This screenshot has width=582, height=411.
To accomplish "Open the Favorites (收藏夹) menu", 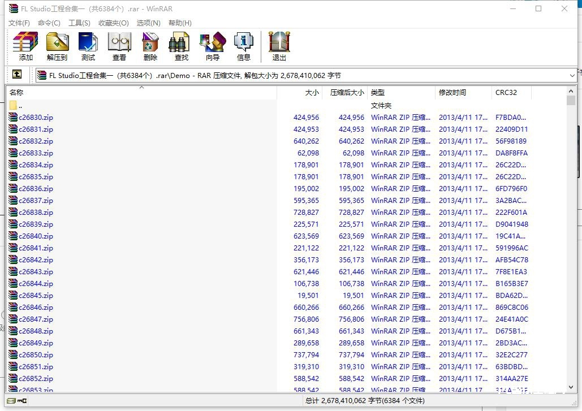I will coord(114,23).
